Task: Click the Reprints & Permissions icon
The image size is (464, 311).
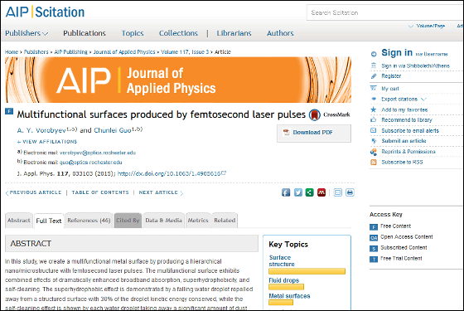Action: (x=374, y=152)
